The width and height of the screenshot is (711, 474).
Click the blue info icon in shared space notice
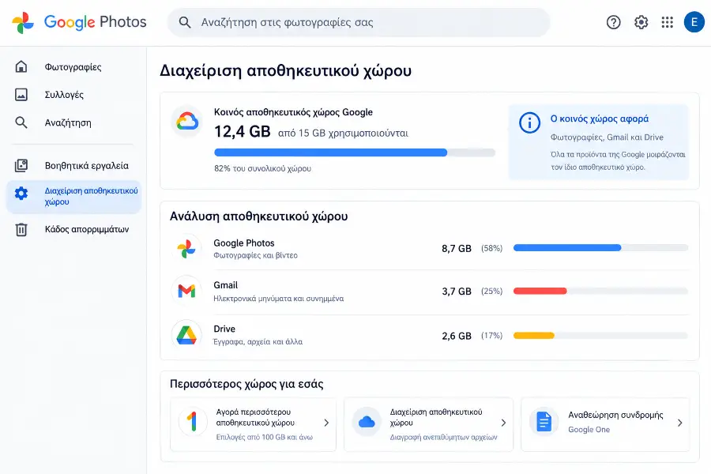[529, 122]
